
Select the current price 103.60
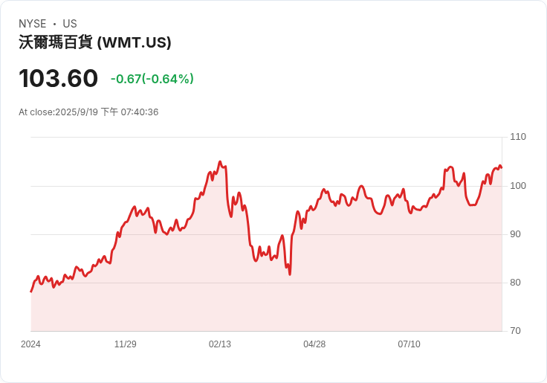[x=58, y=78]
